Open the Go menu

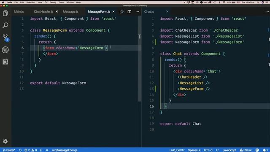[x=46, y=3]
